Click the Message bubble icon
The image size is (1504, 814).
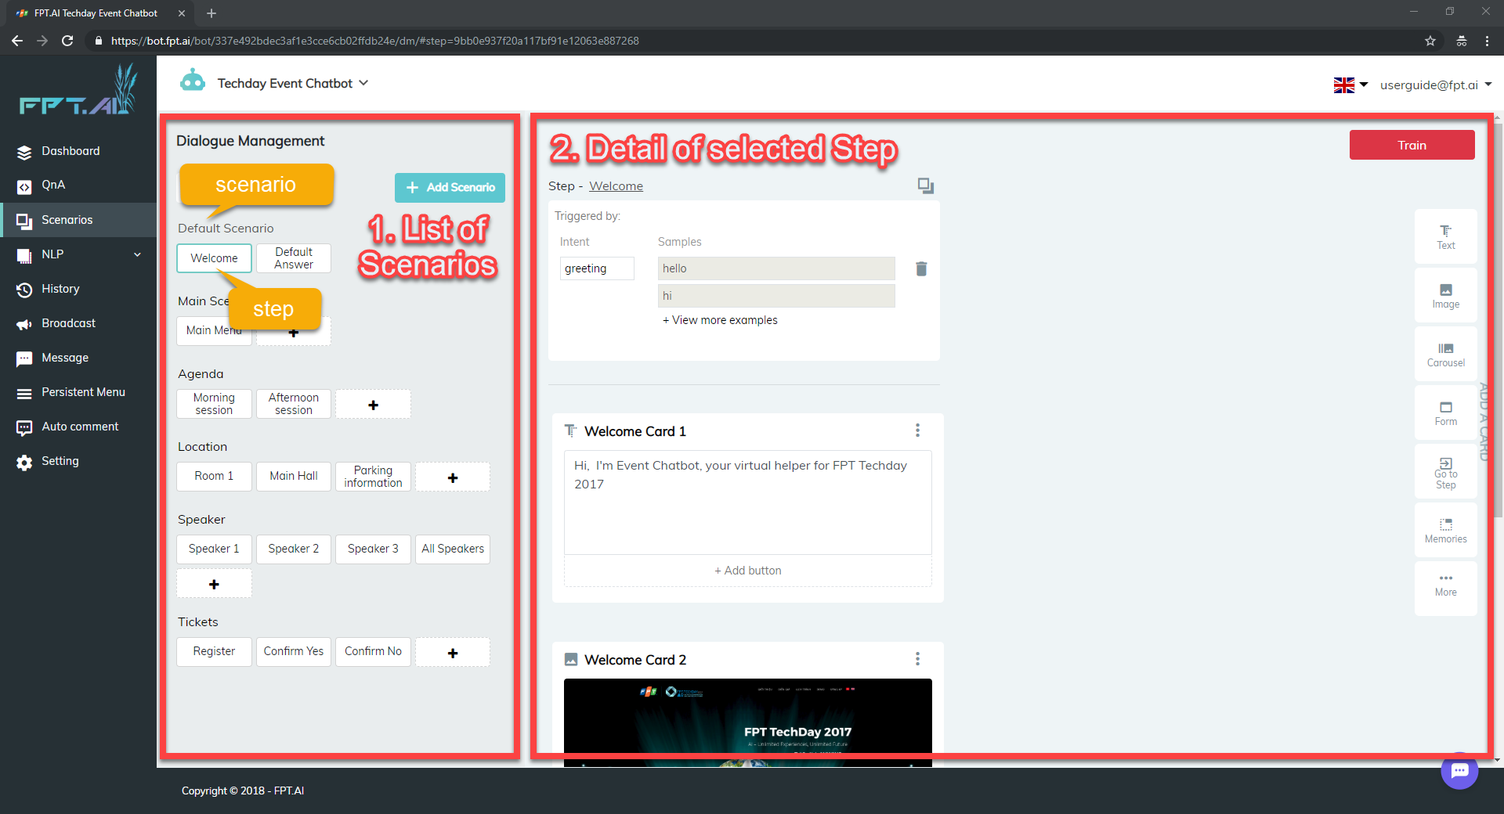[x=24, y=358]
